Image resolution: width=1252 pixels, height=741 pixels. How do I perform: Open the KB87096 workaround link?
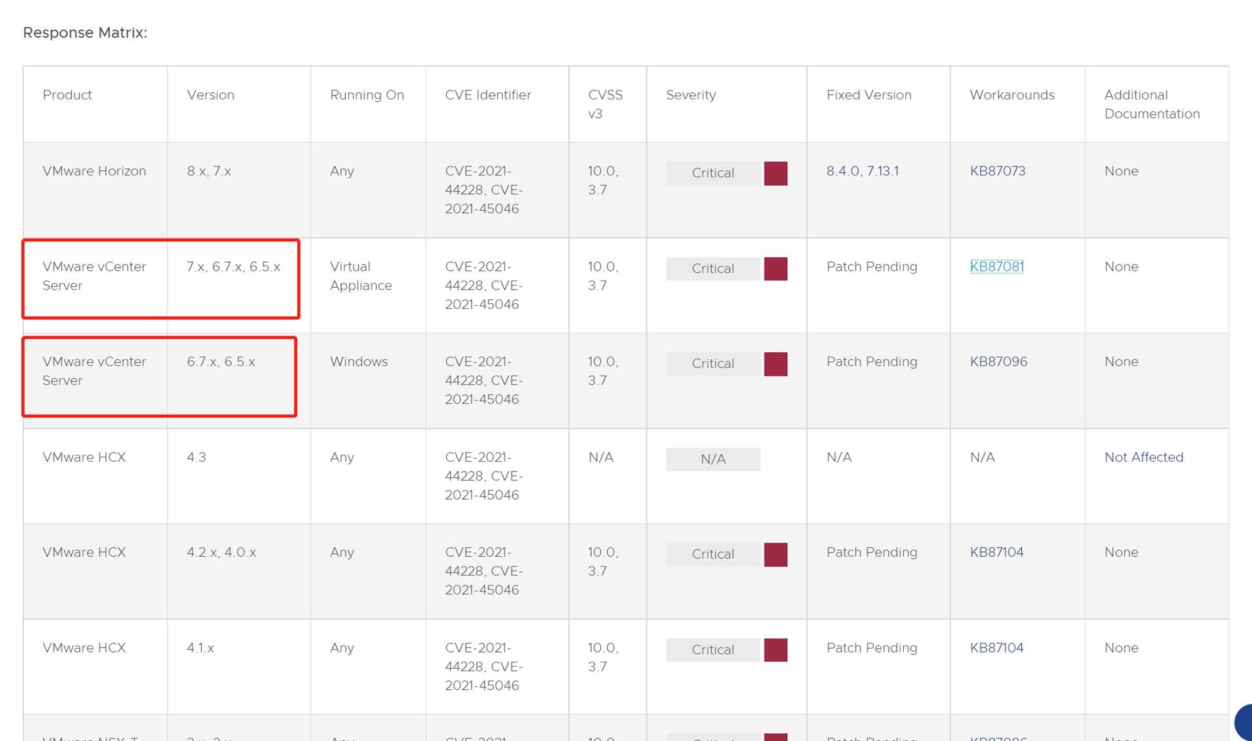coord(999,362)
